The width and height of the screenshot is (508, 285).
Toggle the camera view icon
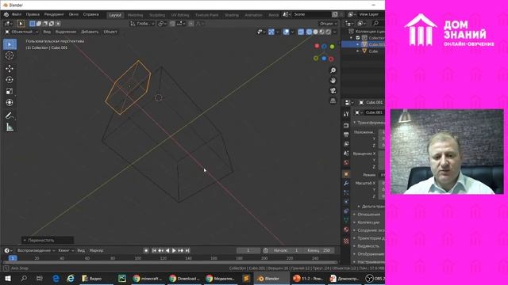pos(333,90)
